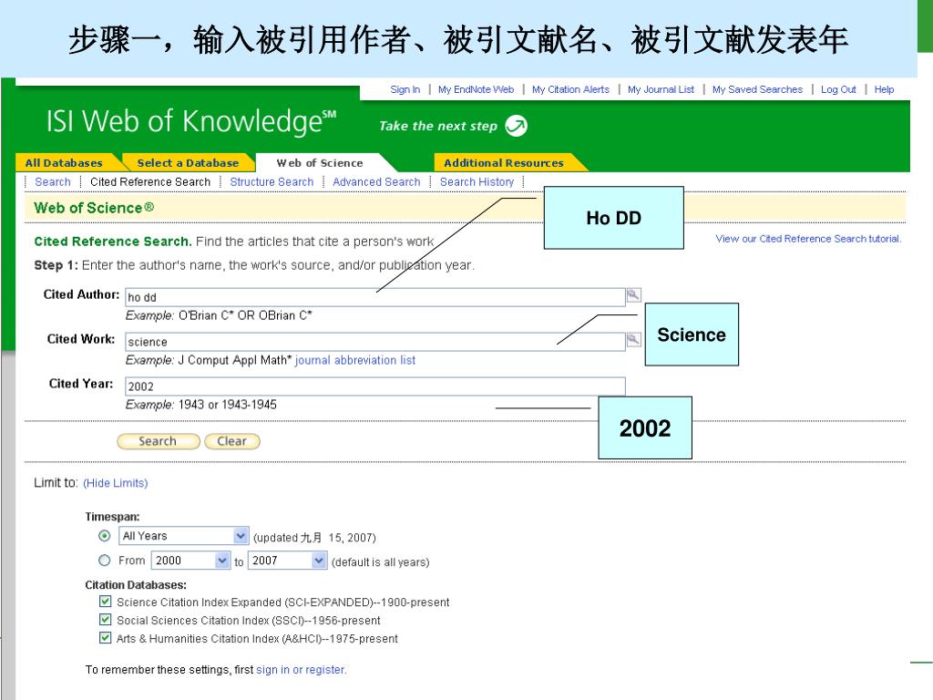Open Search History sub-tab
Screen dimensions: 933x700
point(477,182)
